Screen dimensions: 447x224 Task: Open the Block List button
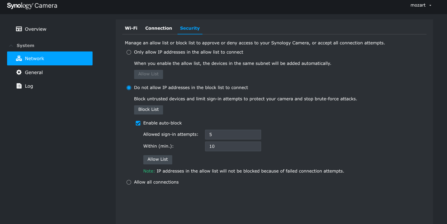click(x=148, y=110)
